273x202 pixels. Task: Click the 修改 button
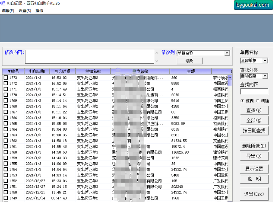(x=190, y=61)
